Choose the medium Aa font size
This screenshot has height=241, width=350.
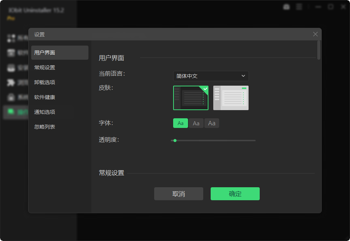pos(196,123)
